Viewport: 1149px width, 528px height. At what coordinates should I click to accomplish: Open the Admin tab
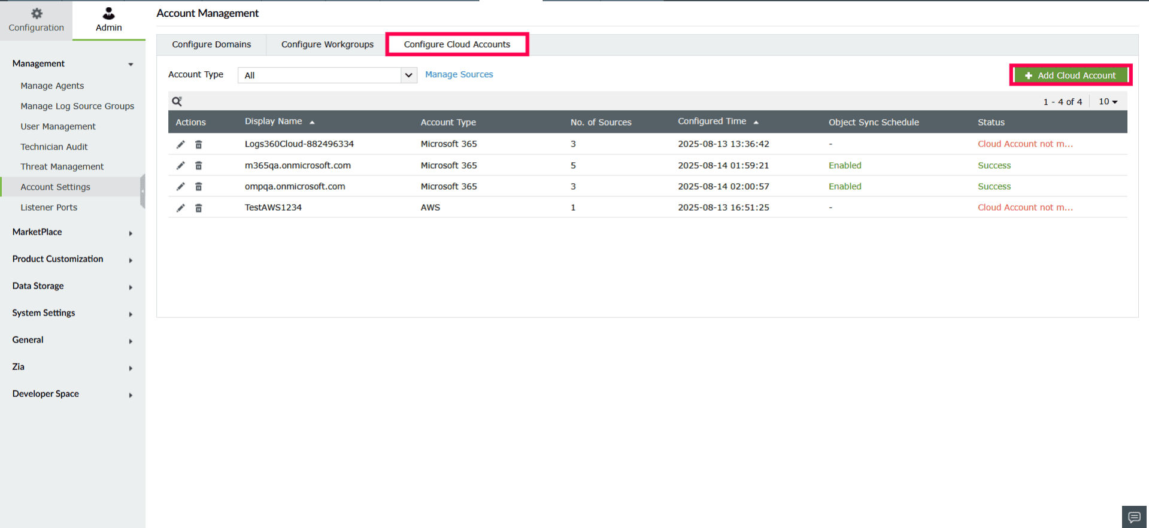[x=109, y=20]
